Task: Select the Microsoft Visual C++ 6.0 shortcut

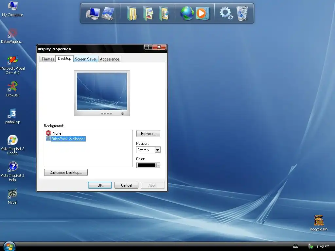Action: tap(12, 65)
